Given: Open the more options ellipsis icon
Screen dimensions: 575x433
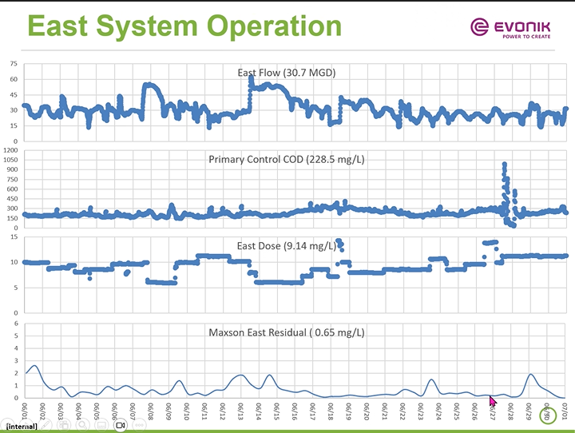Looking at the screenshot, I should (x=139, y=426).
